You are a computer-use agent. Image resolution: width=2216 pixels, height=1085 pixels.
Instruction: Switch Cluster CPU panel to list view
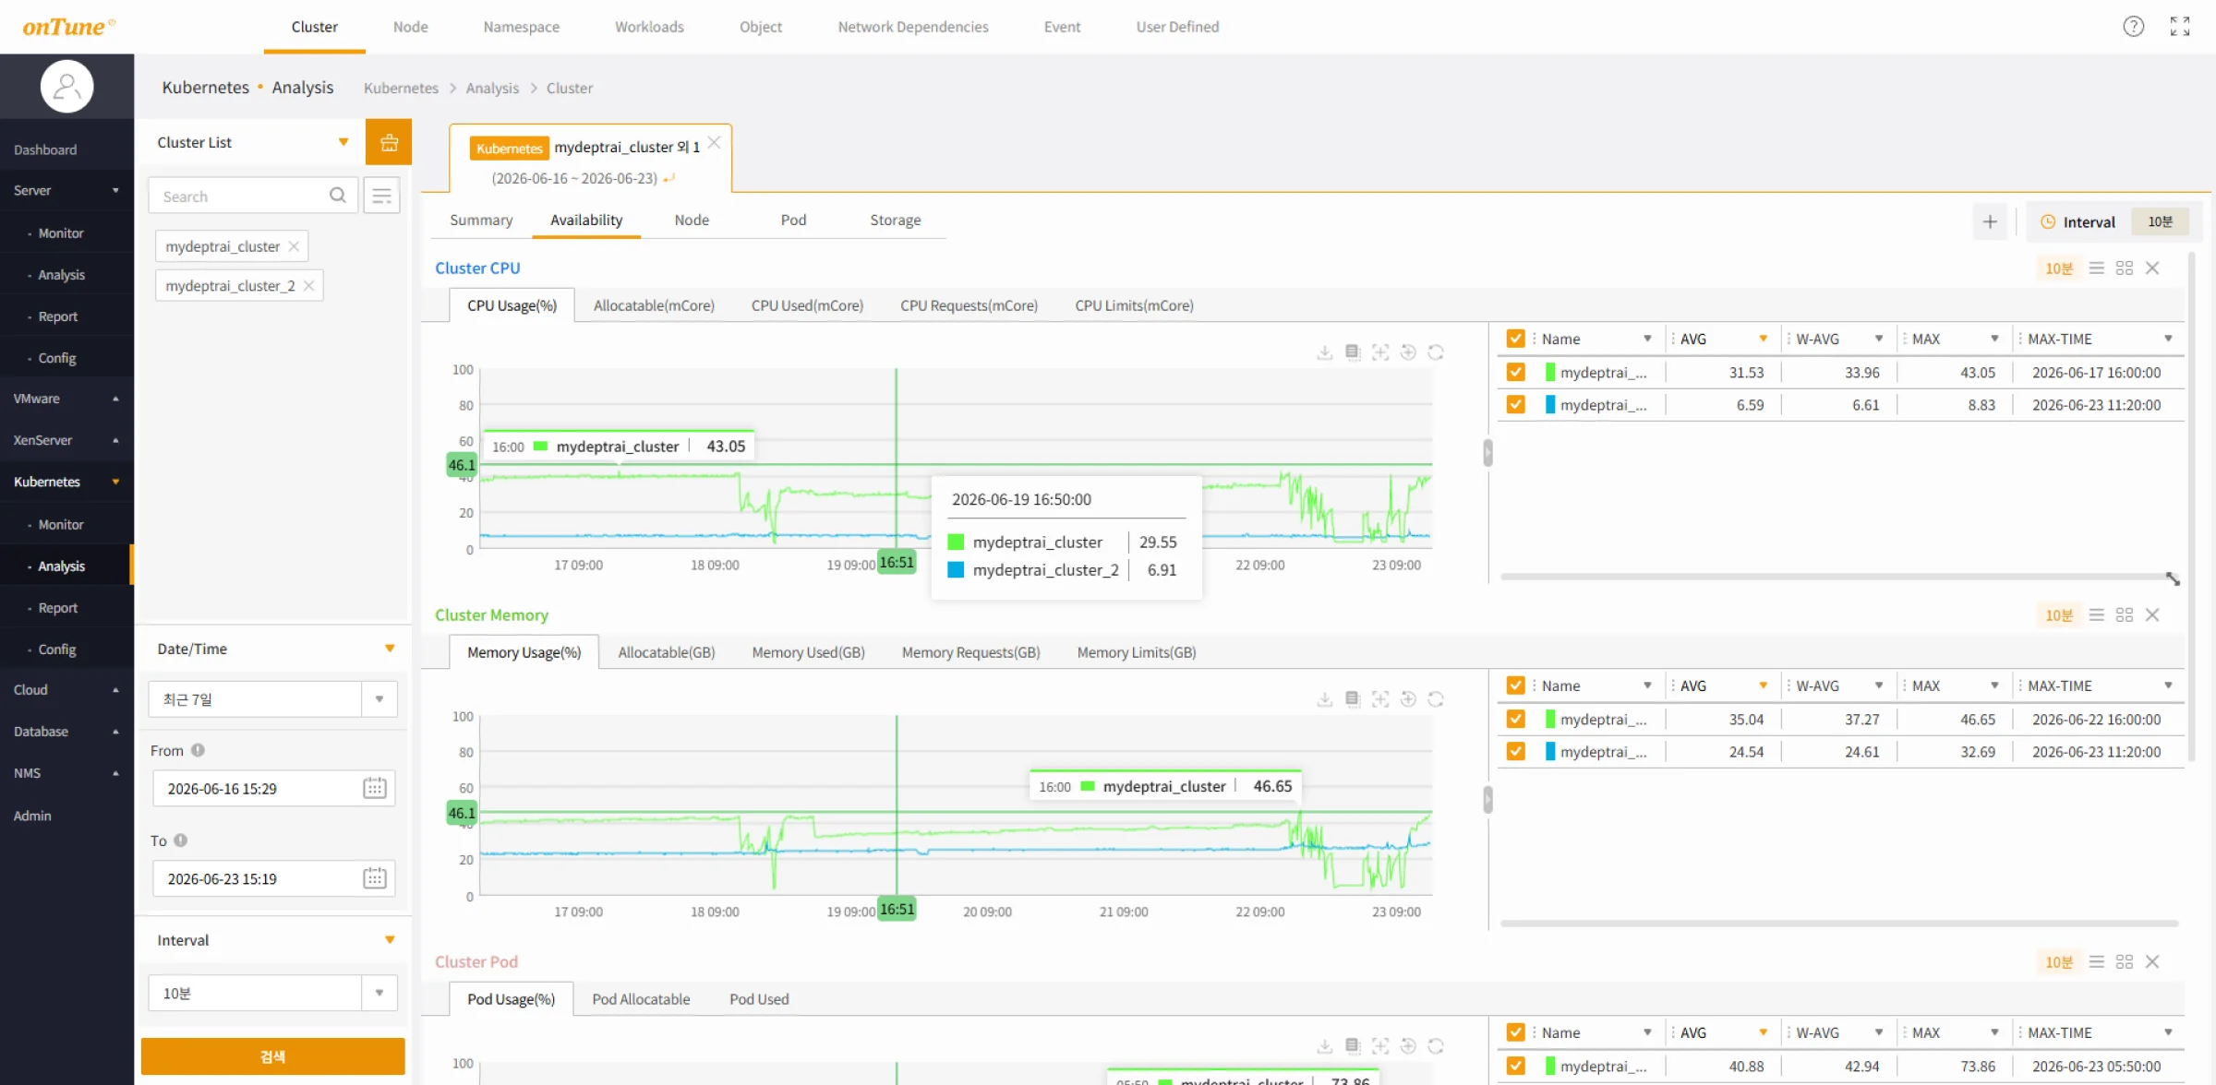(2097, 268)
